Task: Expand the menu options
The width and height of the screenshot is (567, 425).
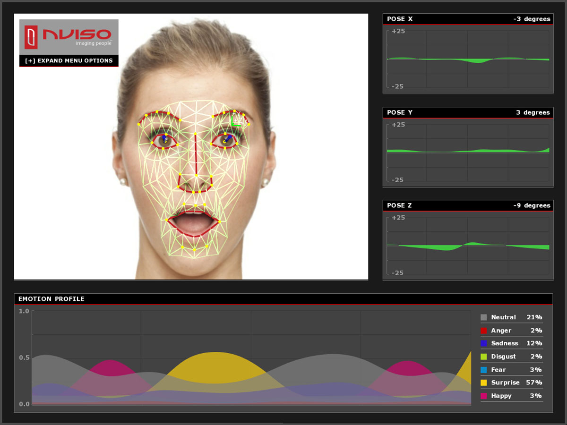Action: pyautogui.click(x=69, y=60)
